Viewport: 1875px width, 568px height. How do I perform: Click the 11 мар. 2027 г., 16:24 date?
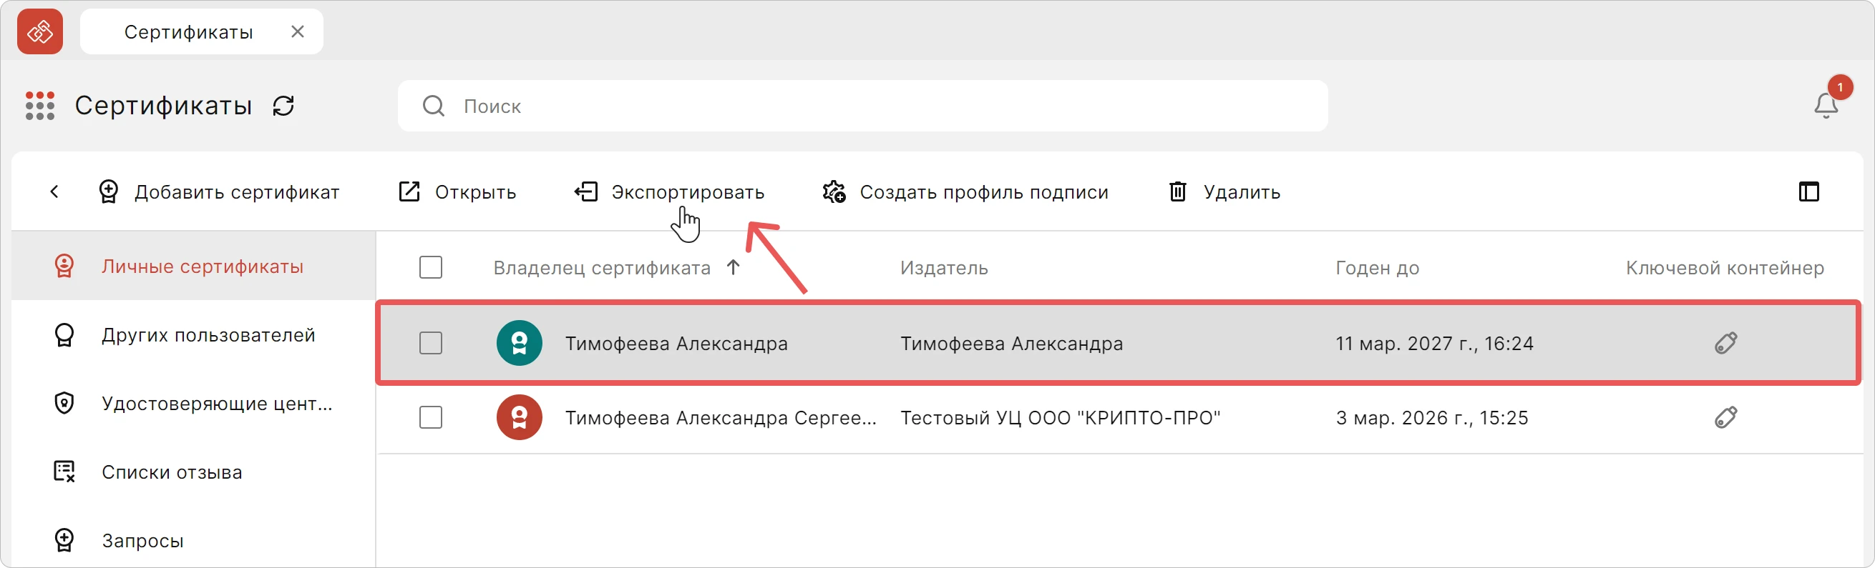(1434, 344)
